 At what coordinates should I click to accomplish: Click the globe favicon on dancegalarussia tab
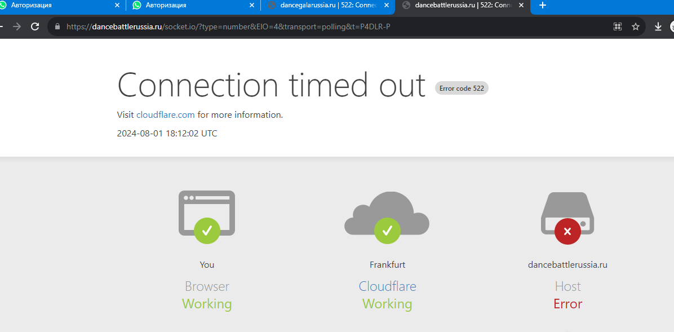tap(271, 5)
